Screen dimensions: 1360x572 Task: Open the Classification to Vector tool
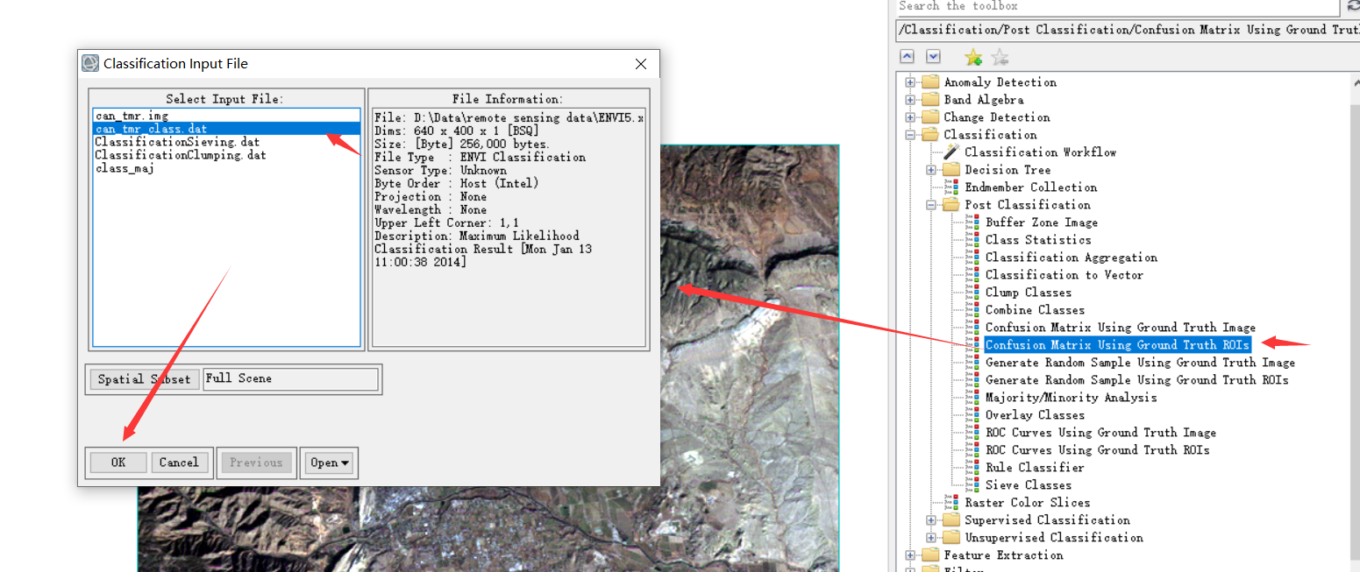pos(1065,275)
